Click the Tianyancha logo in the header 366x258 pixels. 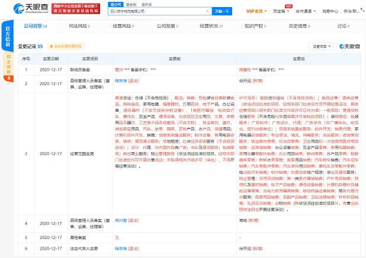(x=31, y=9)
